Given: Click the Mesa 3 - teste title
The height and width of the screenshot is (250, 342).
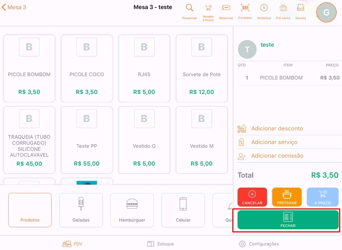Looking at the screenshot, I should (153, 7).
